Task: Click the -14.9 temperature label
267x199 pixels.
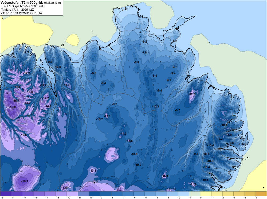Action: click(48, 106)
